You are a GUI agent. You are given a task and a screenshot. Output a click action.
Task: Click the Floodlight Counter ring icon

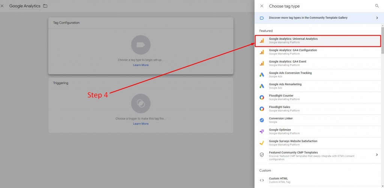261,98
